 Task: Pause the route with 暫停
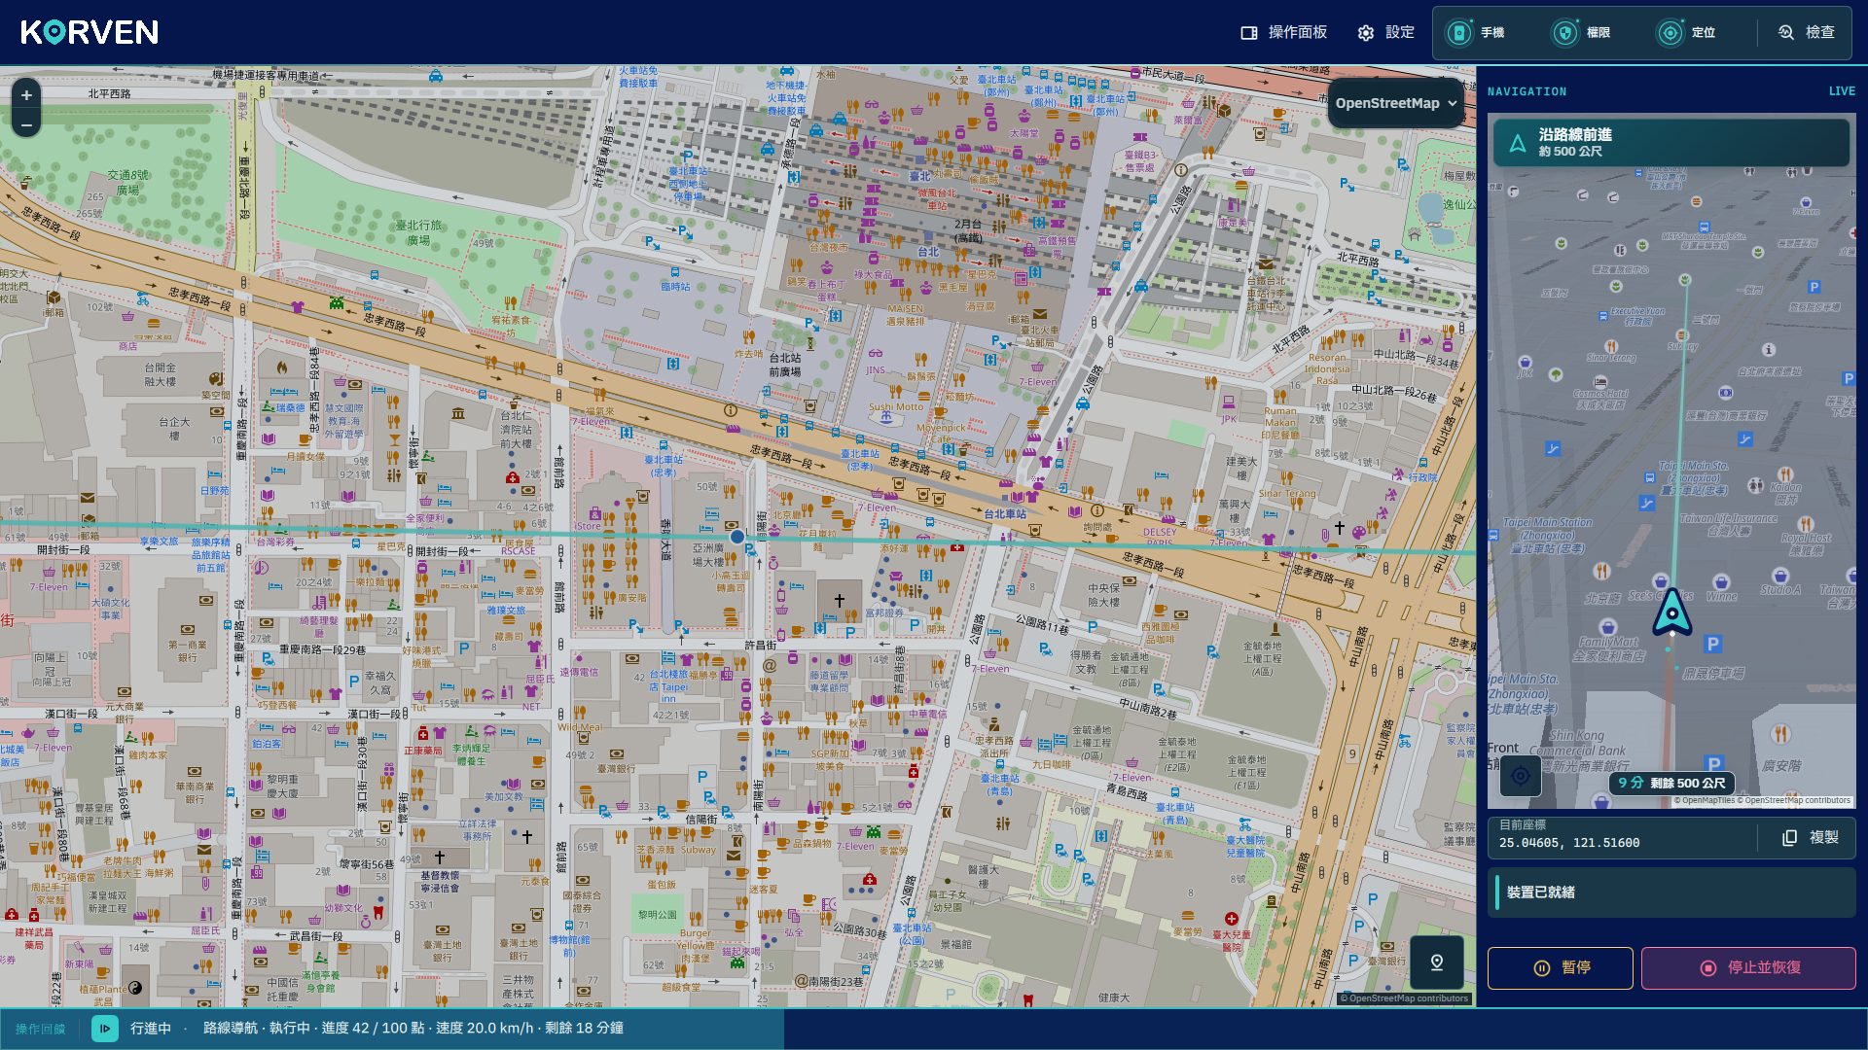click(1561, 967)
